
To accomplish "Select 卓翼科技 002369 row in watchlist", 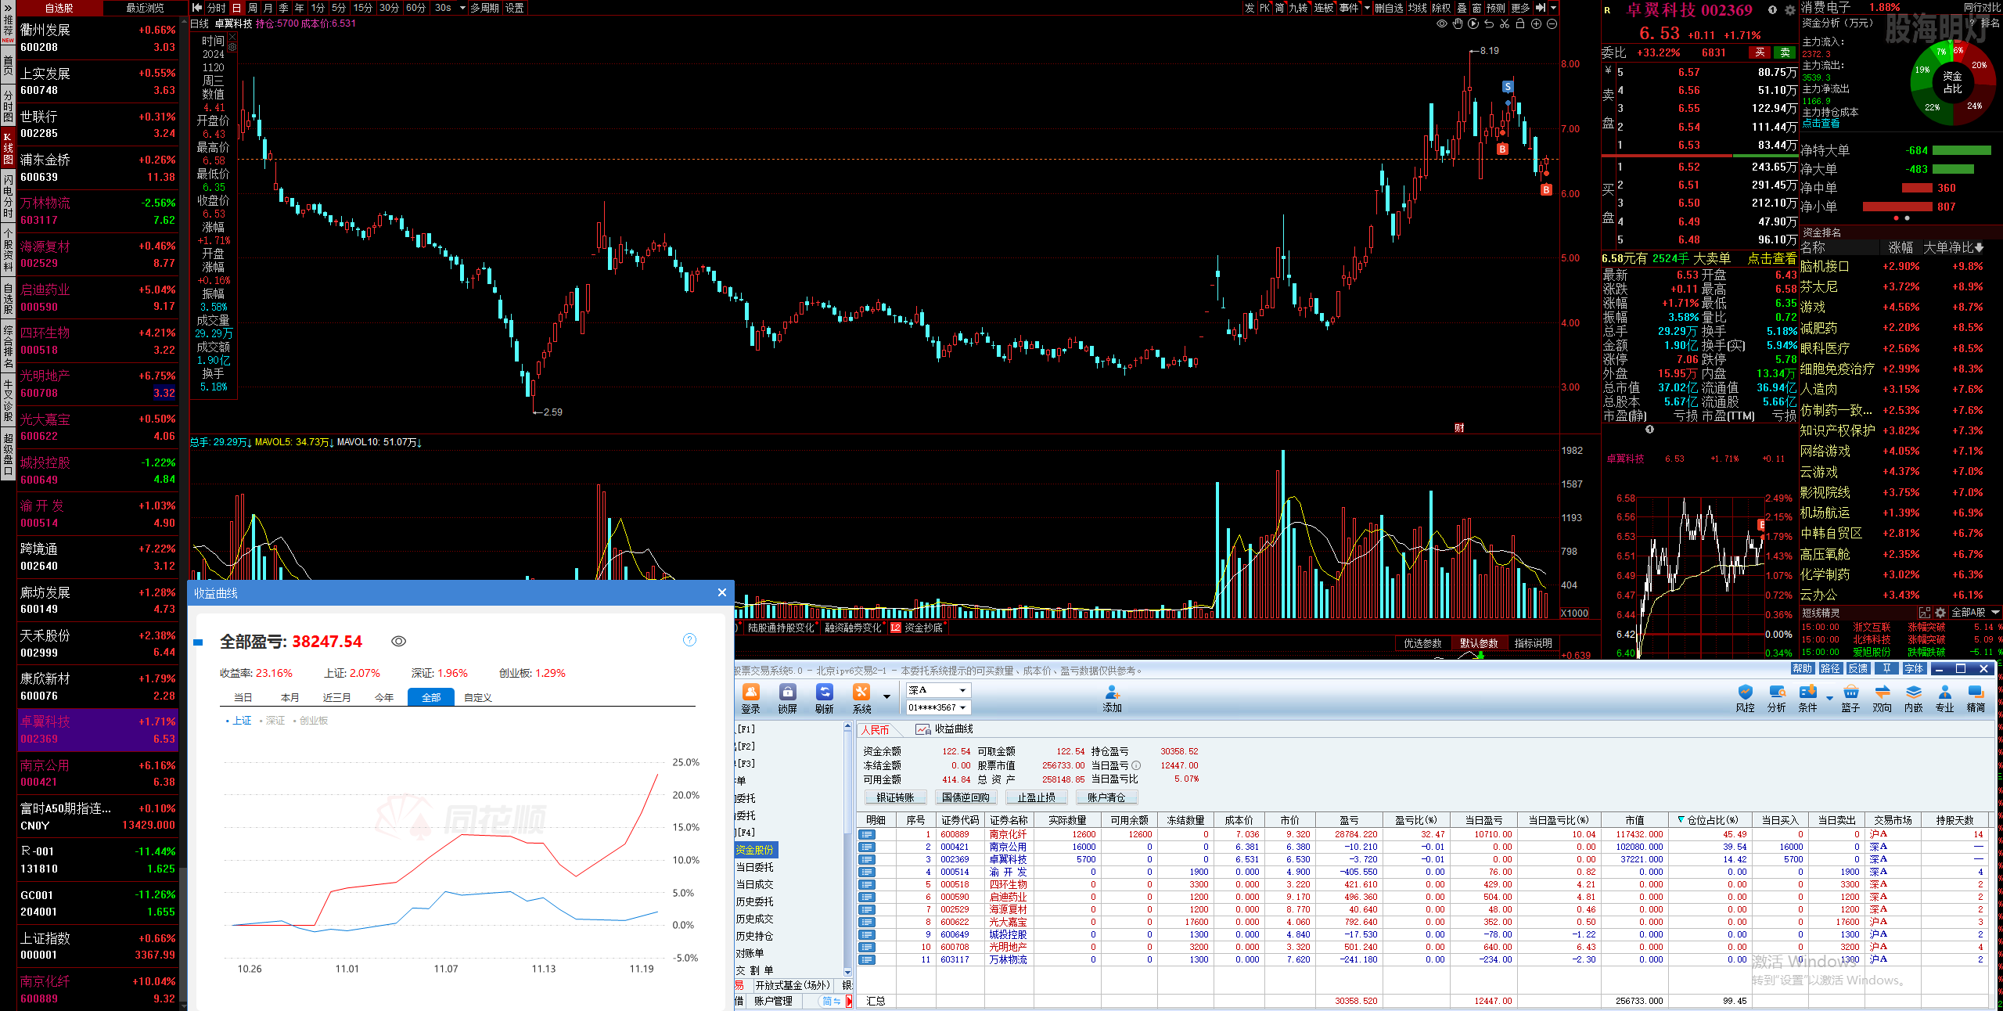I will coord(98,730).
